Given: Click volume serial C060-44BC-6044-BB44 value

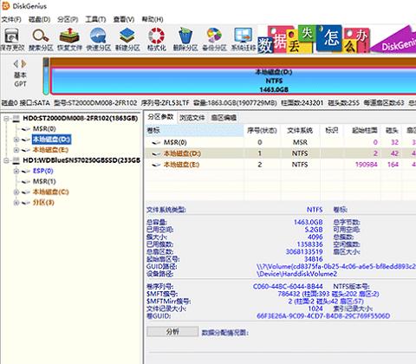Looking at the screenshot, I should (x=288, y=287).
